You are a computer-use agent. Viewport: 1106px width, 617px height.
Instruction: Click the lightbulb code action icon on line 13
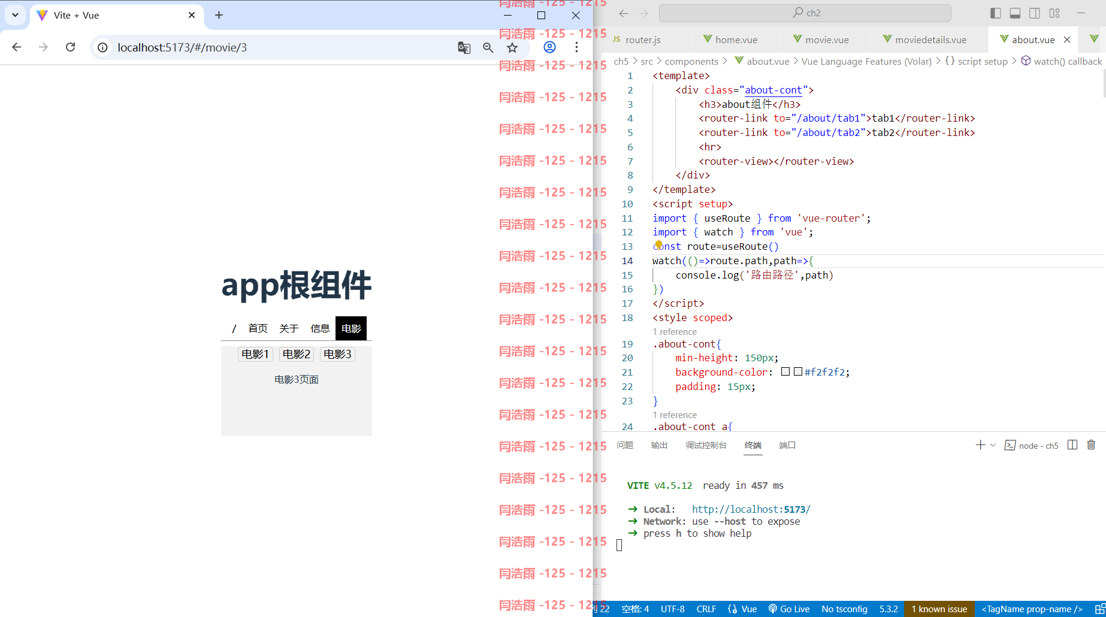click(x=658, y=244)
